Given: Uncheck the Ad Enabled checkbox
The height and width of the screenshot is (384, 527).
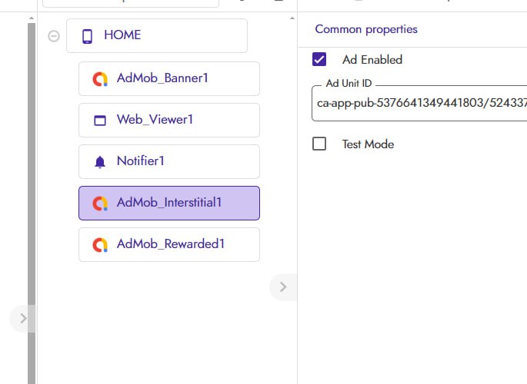Looking at the screenshot, I should [x=319, y=59].
